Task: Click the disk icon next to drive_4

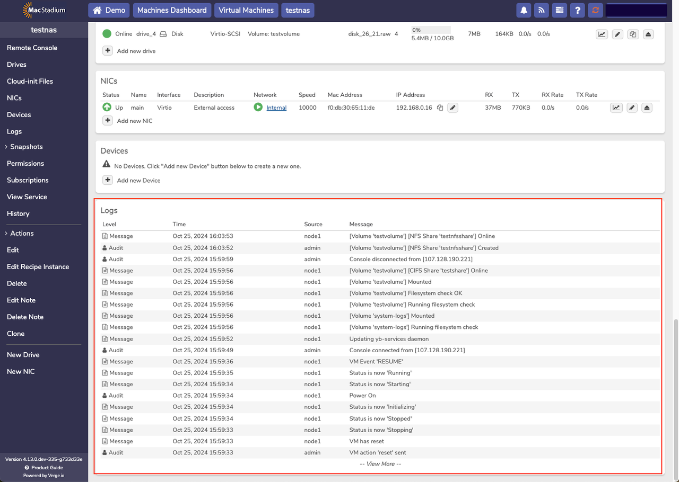Action: click(x=163, y=34)
